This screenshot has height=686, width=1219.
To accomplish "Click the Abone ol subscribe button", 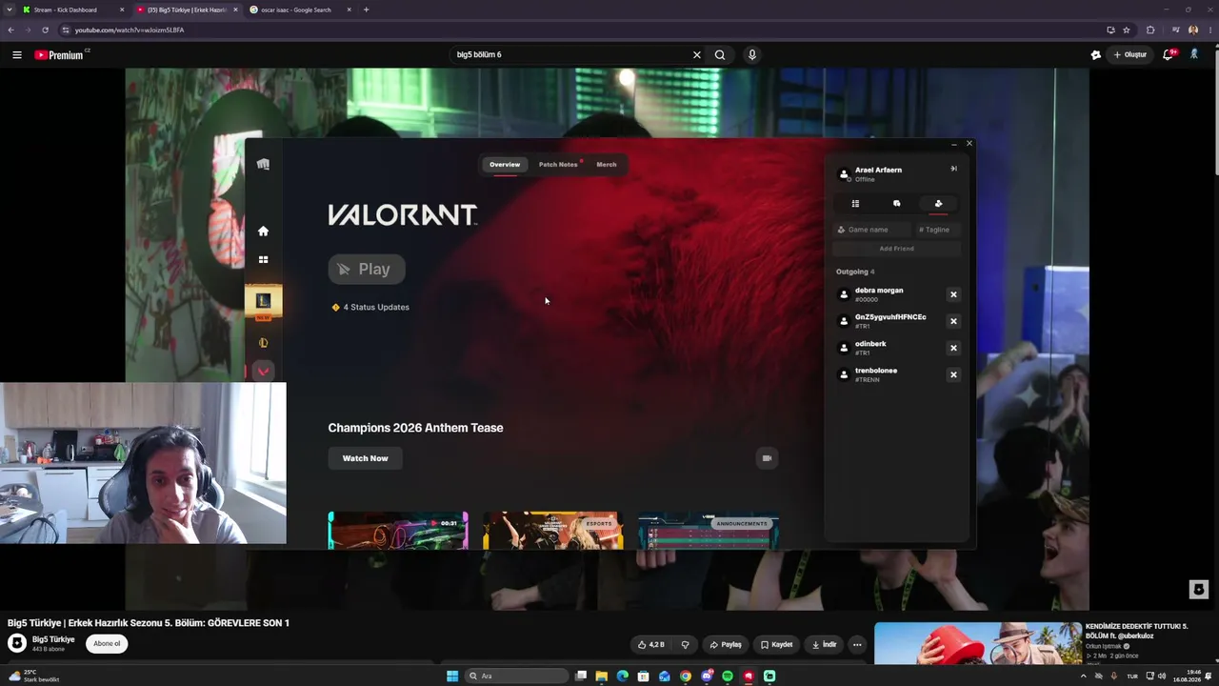I will pos(107,643).
